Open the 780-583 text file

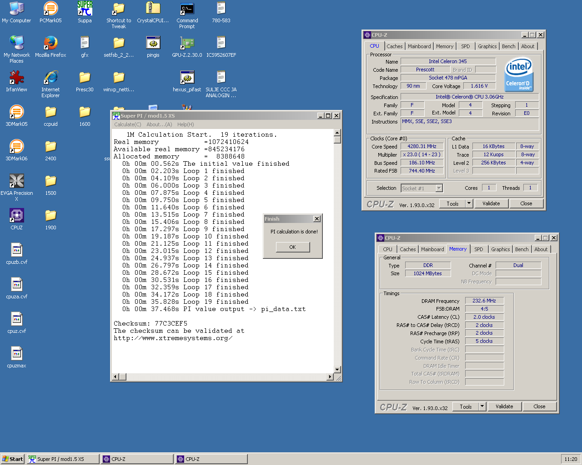[221, 12]
